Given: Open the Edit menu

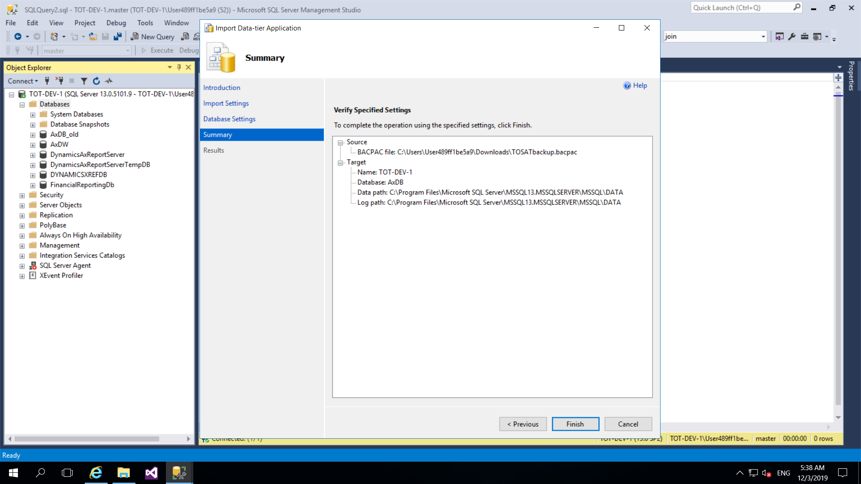Looking at the screenshot, I should point(32,23).
